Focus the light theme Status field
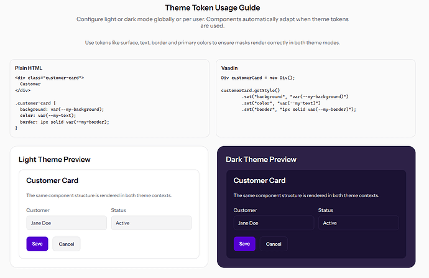Image resolution: width=429 pixels, height=278 pixels. pos(151,223)
